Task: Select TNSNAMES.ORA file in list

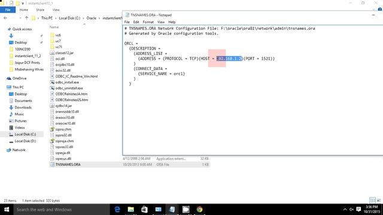Action: [68, 165]
